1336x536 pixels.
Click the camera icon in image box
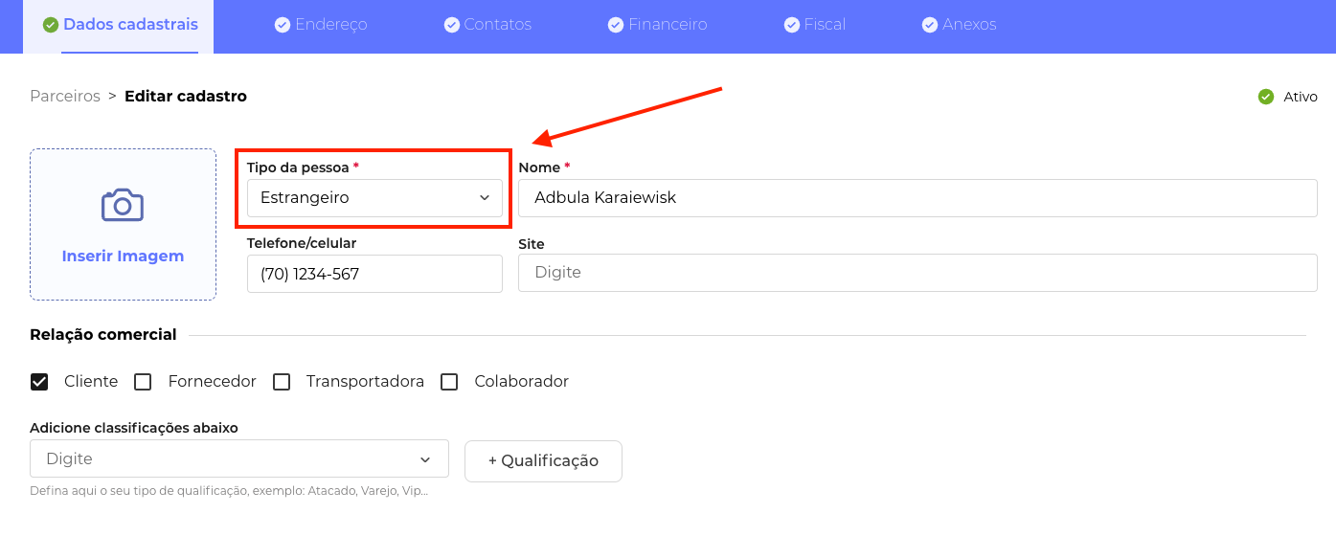click(x=123, y=205)
